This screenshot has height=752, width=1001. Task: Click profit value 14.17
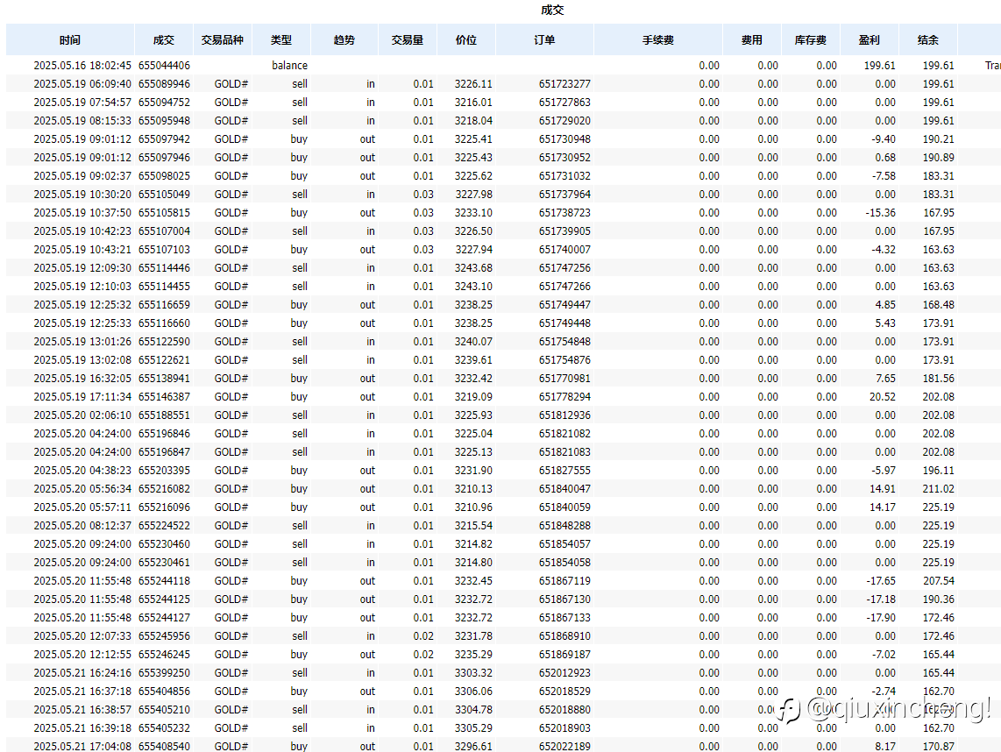(x=883, y=507)
